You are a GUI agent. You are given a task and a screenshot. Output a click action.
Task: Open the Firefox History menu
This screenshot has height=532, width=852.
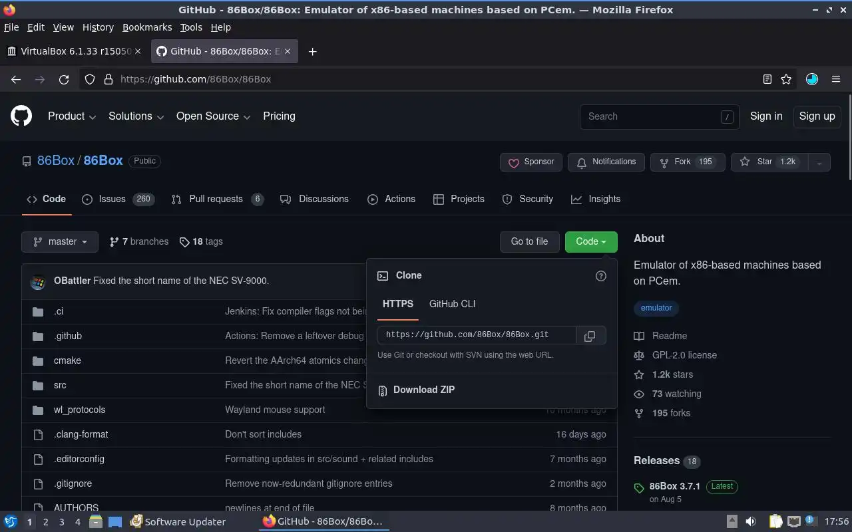click(x=98, y=27)
